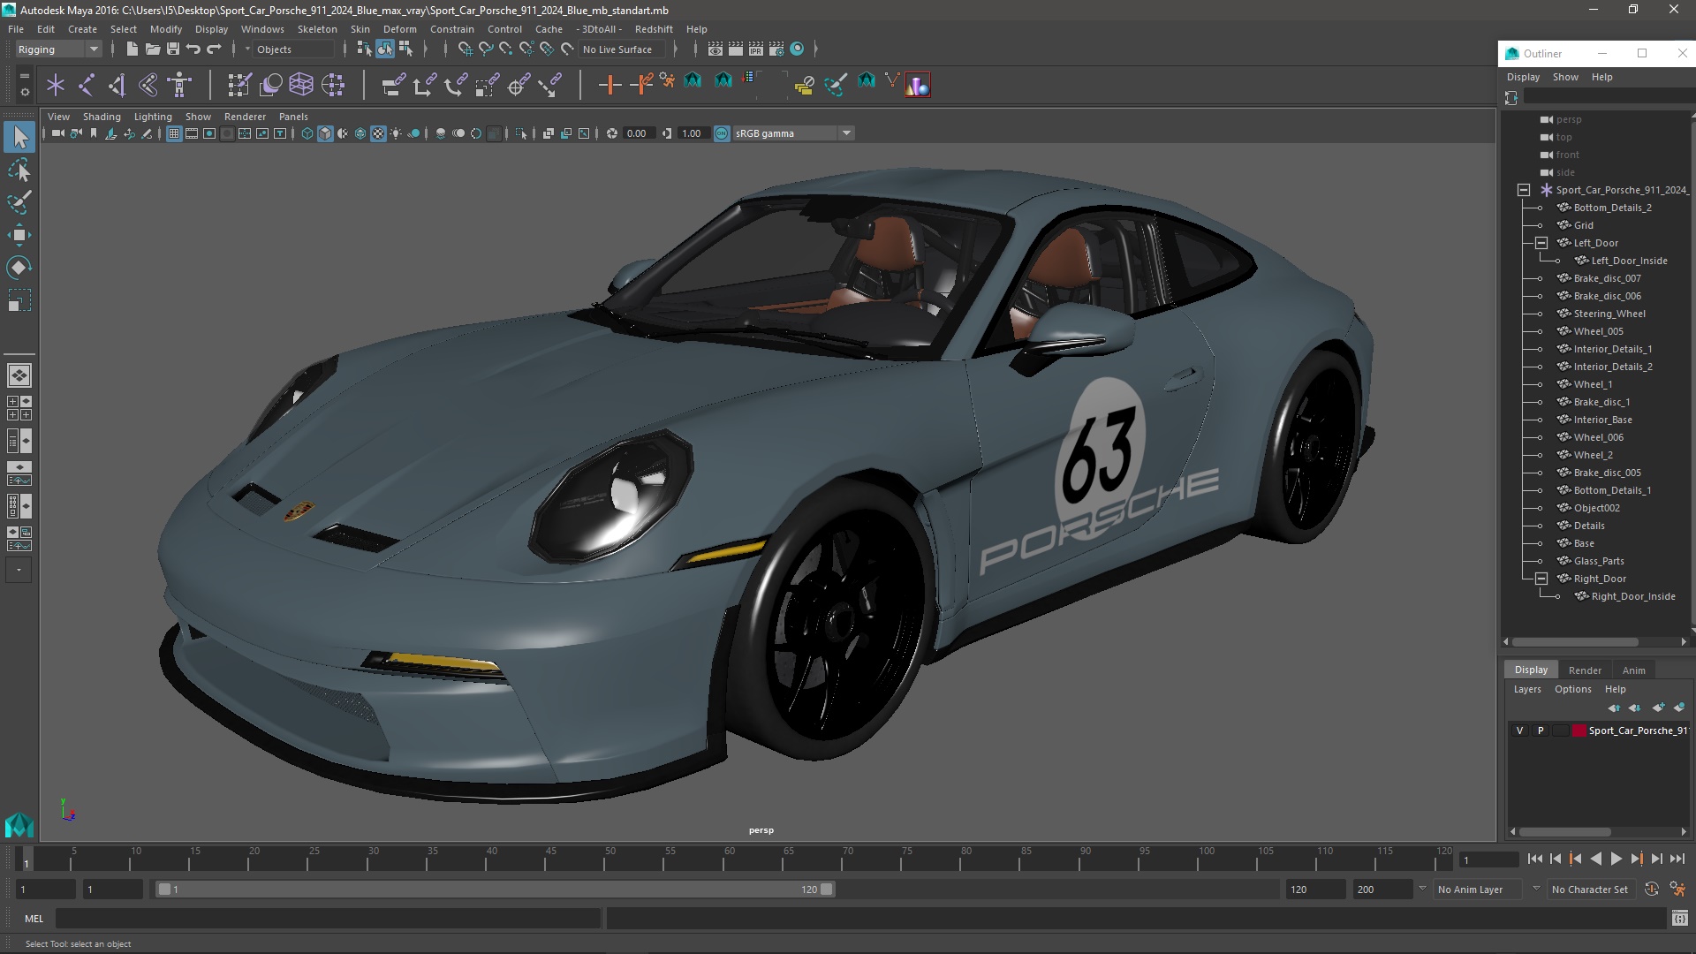
Task: Switch to the Render layer tab
Action: (1585, 670)
